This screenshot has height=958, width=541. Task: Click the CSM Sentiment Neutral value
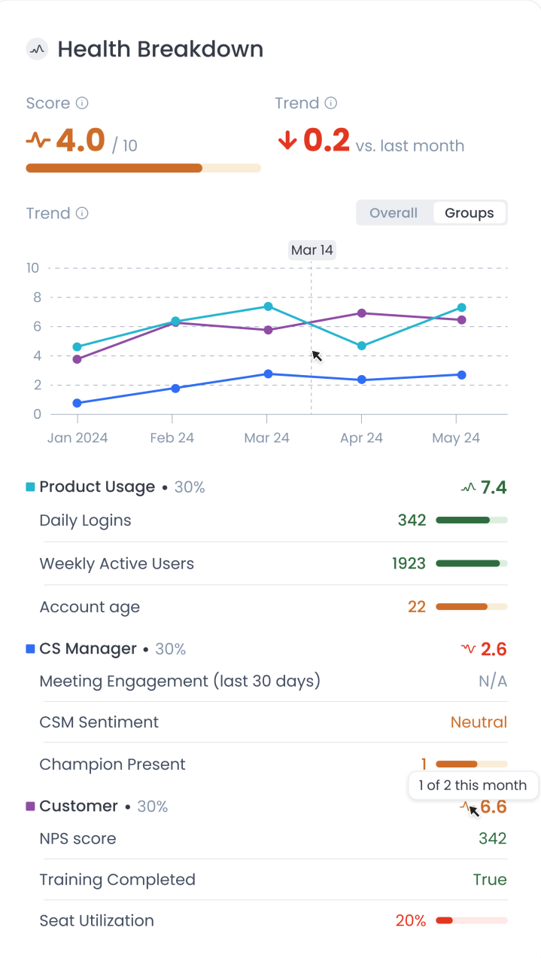479,722
